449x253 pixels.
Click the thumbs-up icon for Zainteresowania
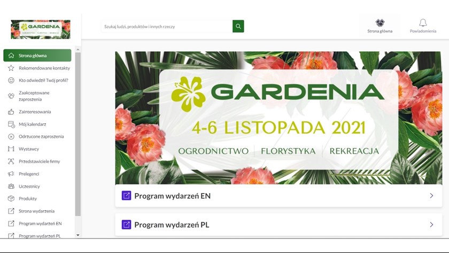tap(11, 112)
